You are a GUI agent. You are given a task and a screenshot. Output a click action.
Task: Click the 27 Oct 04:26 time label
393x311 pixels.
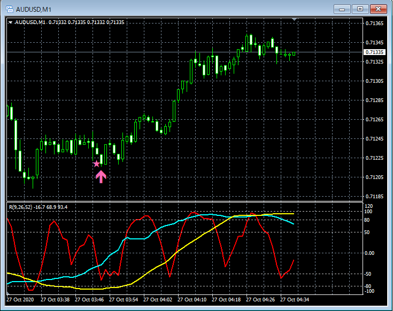(260, 299)
